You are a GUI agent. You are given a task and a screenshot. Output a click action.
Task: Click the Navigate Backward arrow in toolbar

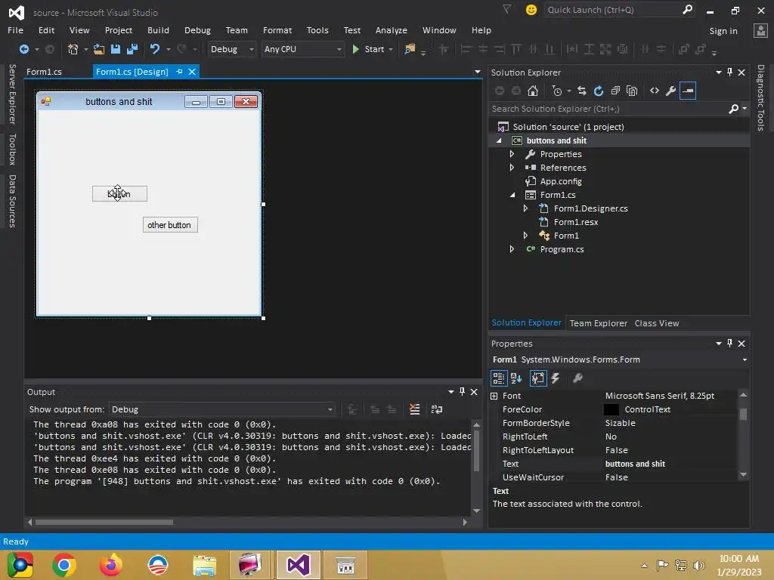pos(23,49)
